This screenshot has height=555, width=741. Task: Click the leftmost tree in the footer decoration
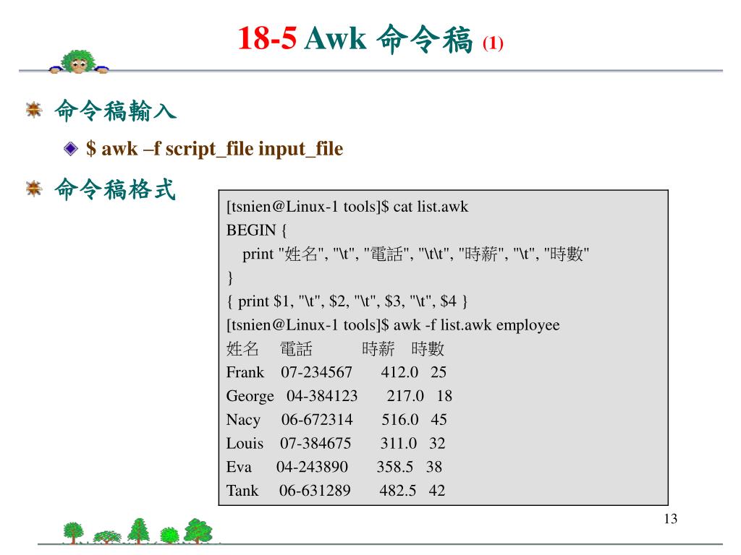pyautogui.click(x=73, y=533)
